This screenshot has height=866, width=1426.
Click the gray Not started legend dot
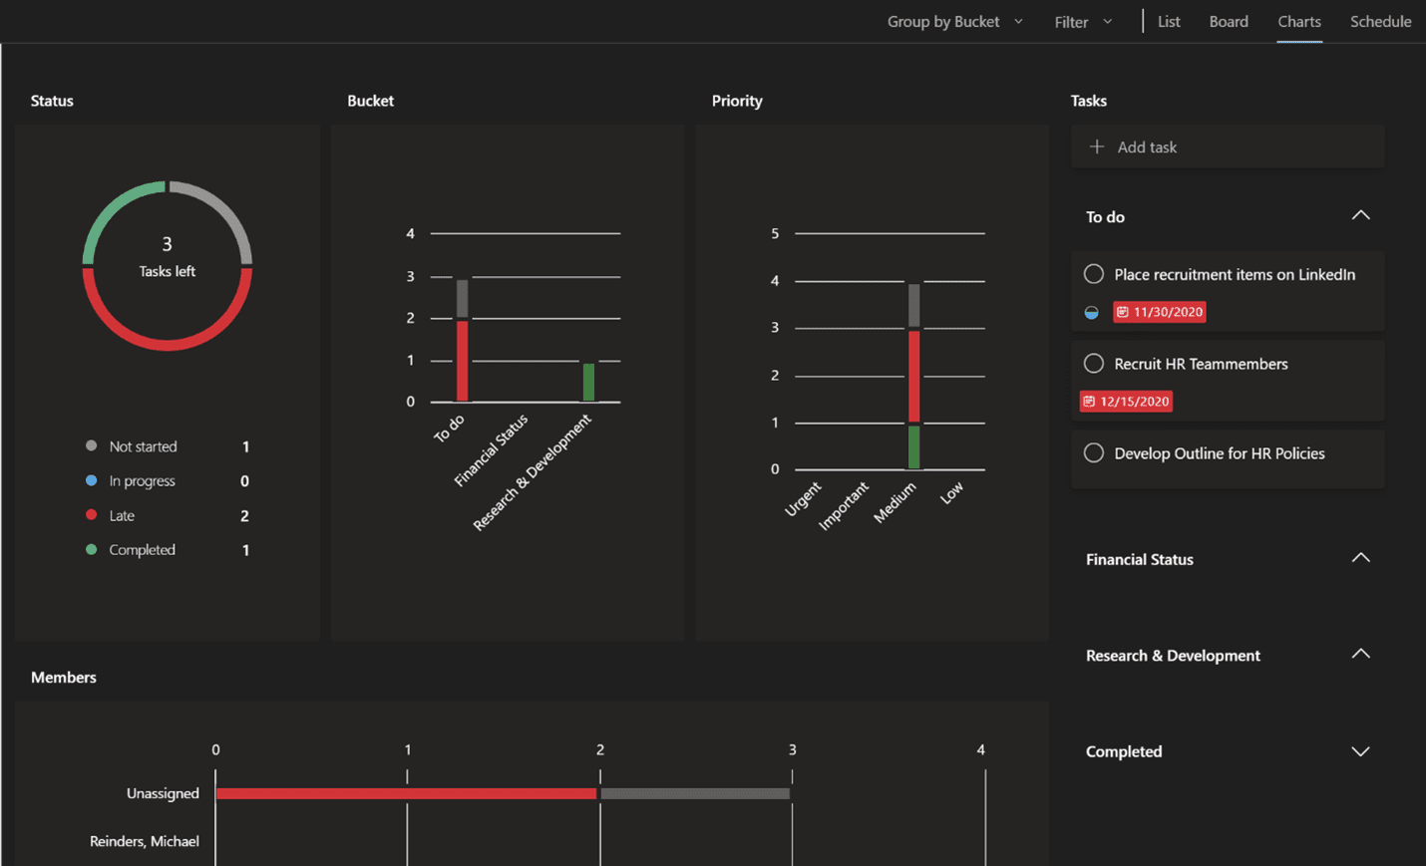tap(92, 445)
